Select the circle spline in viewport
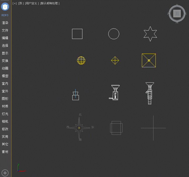 [x=114, y=34]
